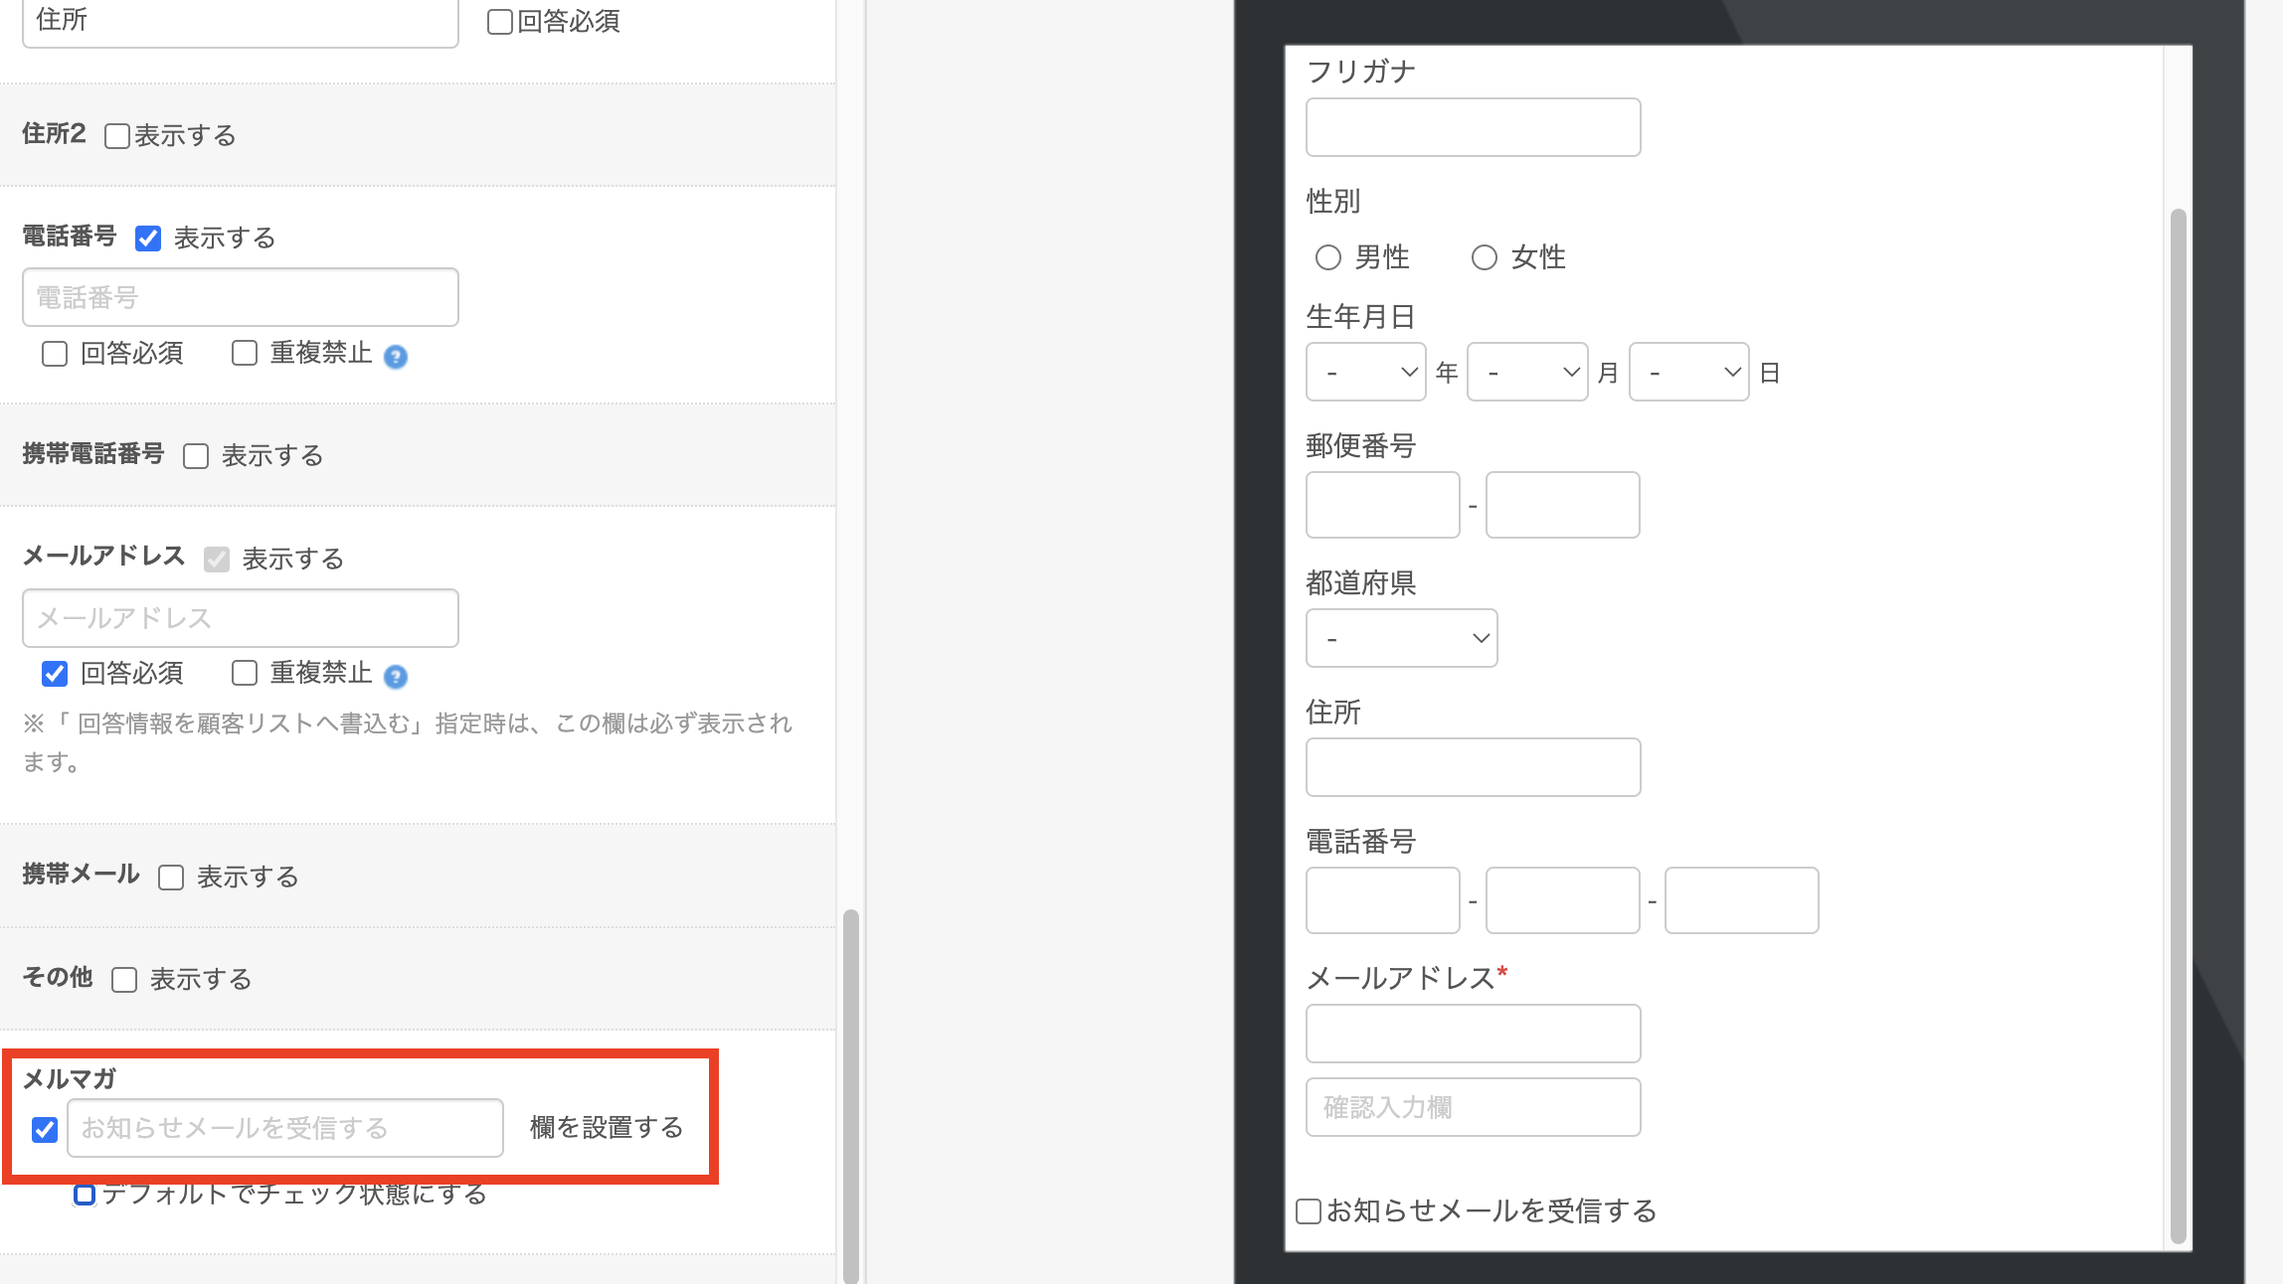The width and height of the screenshot is (2283, 1284).
Task: Click メルマガ label text input field
Action: [284, 1128]
